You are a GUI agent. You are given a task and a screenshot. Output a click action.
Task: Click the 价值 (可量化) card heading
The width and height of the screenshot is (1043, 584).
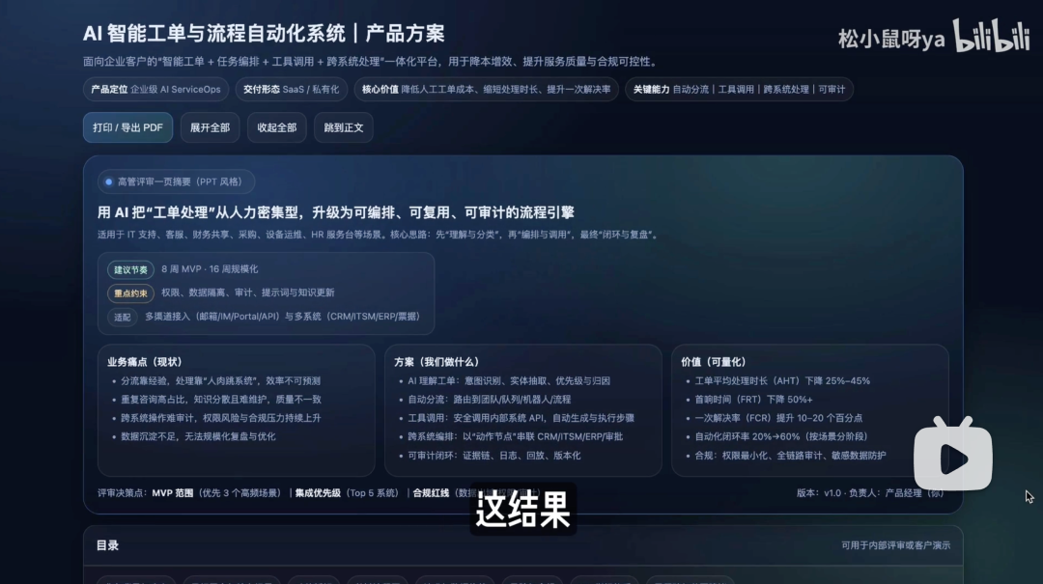tap(713, 362)
